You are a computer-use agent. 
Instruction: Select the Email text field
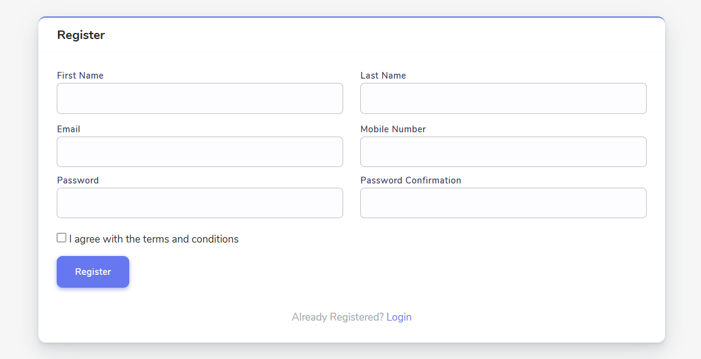click(x=200, y=152)
